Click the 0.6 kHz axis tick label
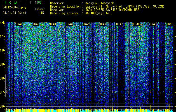The width and height of the screenshot is (176, 112). coord(3,106)
